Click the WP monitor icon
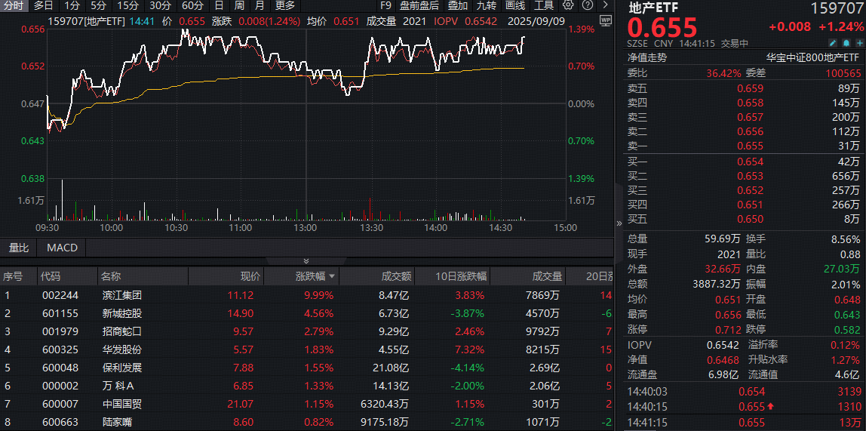This screenshot has height=431, width=866. coord(606,21)
